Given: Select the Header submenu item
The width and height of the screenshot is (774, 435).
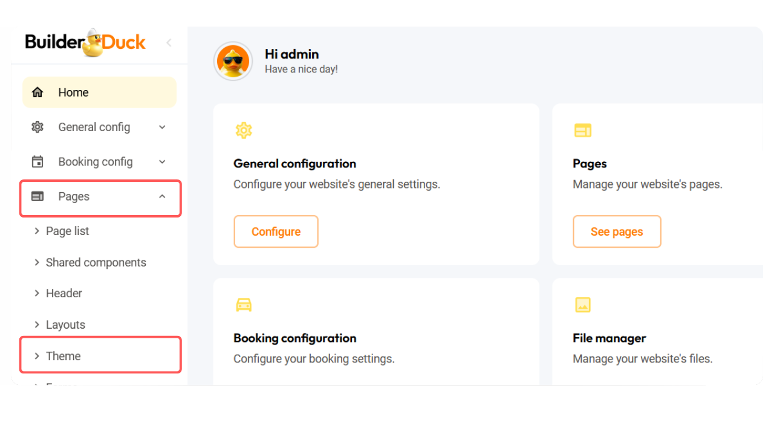Looking at the screenshot, I should coord(63,293).
